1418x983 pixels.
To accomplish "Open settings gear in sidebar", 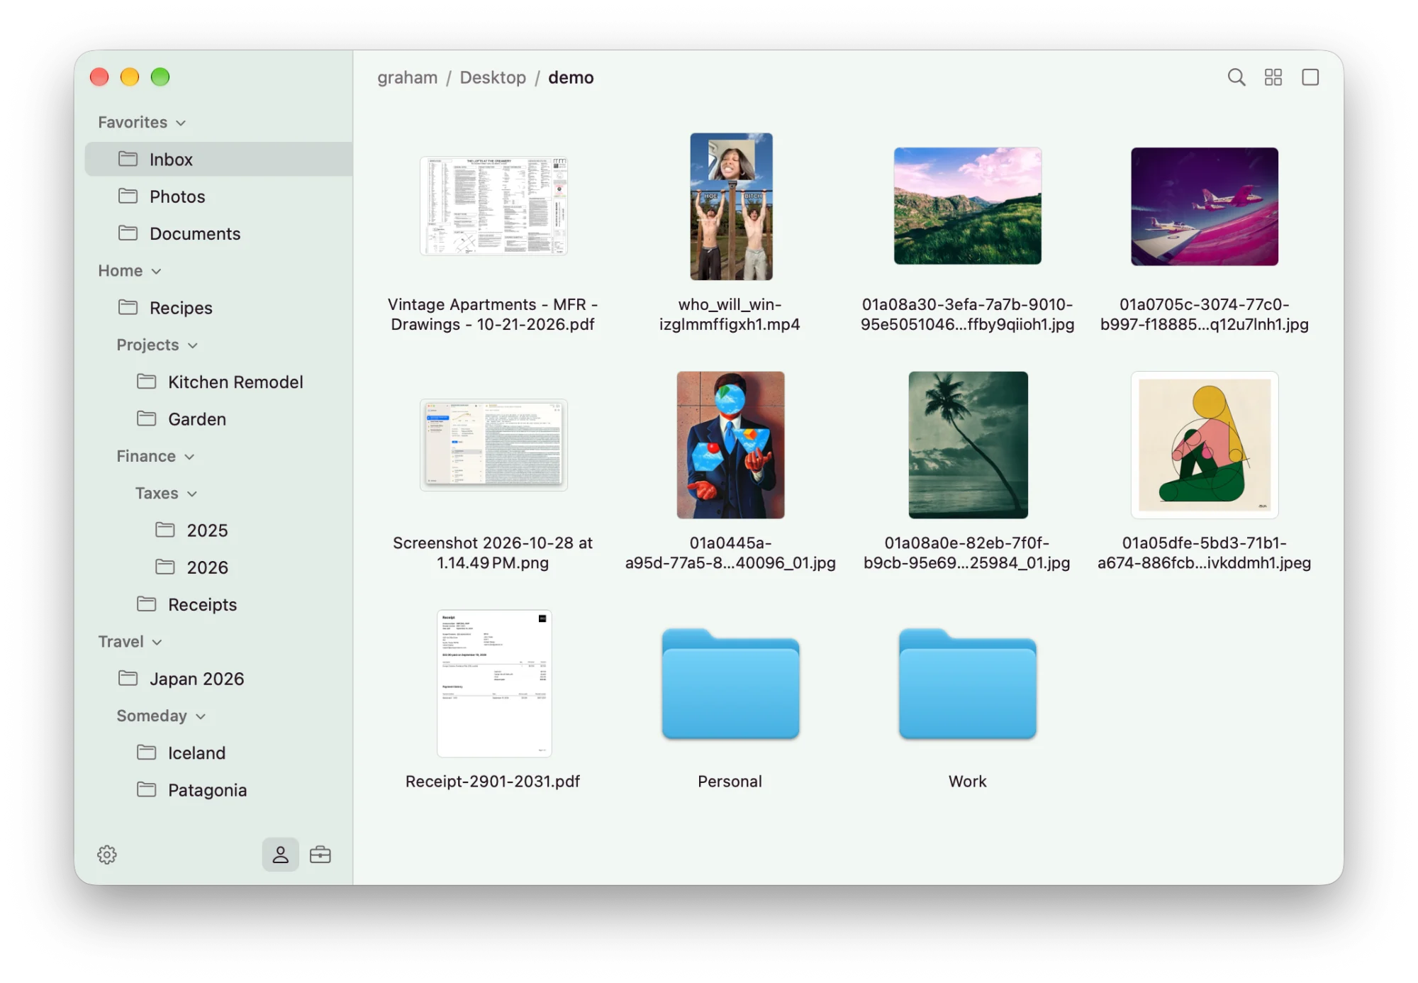I will coord(107,855).
